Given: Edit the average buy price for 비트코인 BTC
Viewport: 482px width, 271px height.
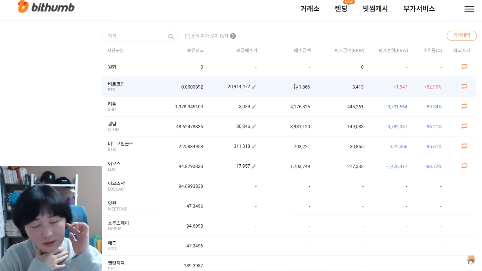Looking at the screenshot, I should [x=254, y=87].
